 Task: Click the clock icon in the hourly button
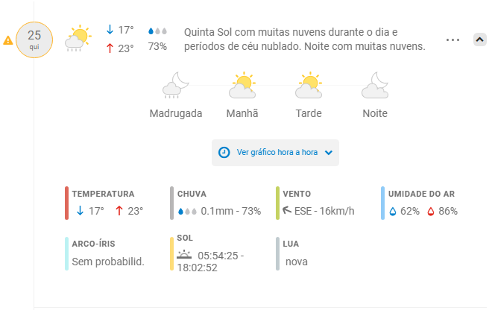pyautogui.click(x=224, y=153)
